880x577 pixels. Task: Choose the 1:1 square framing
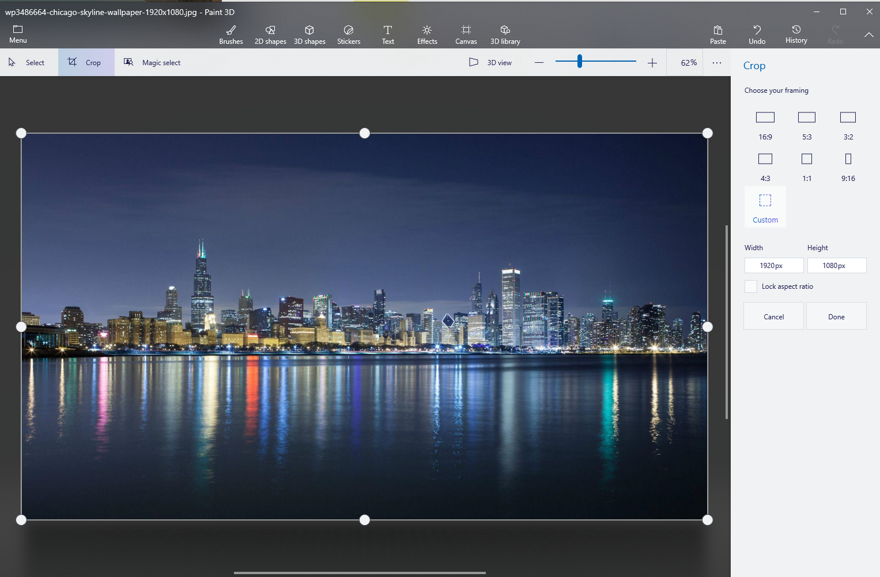807,167
